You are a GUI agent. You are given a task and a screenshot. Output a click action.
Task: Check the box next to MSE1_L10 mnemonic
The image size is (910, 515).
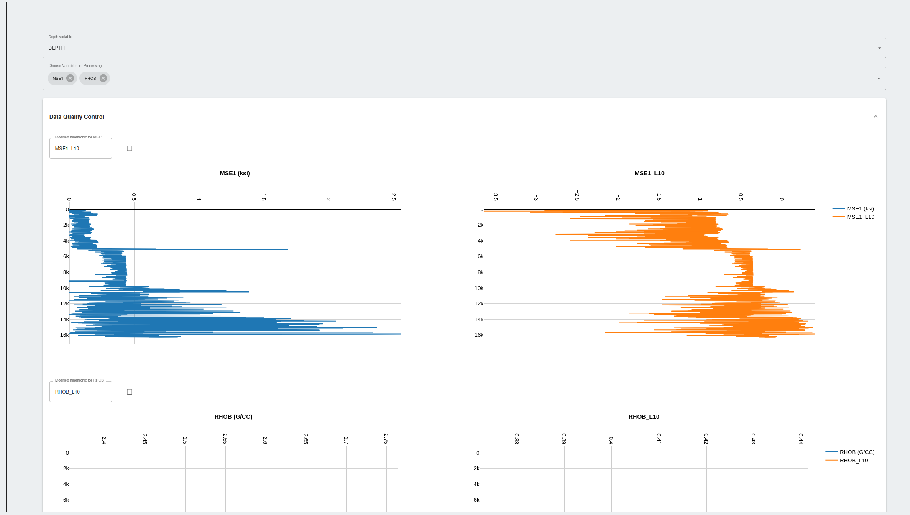[x=130, y=149]
